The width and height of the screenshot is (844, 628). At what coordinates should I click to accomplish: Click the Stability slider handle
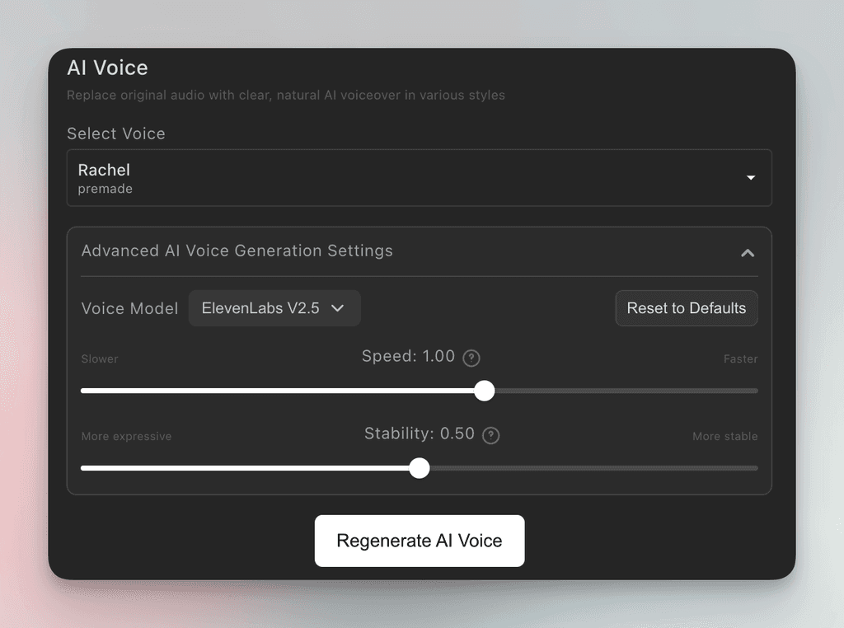420,468
